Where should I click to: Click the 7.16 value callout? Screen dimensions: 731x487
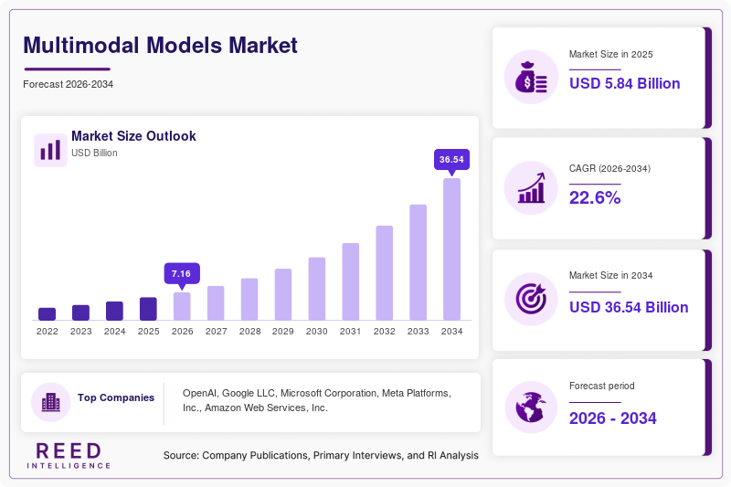(x=182, y=274)
